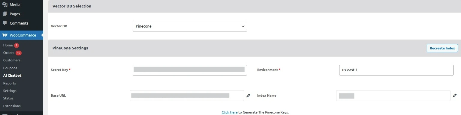
Task: Focus the Secret Key input field
Action: 190,70
